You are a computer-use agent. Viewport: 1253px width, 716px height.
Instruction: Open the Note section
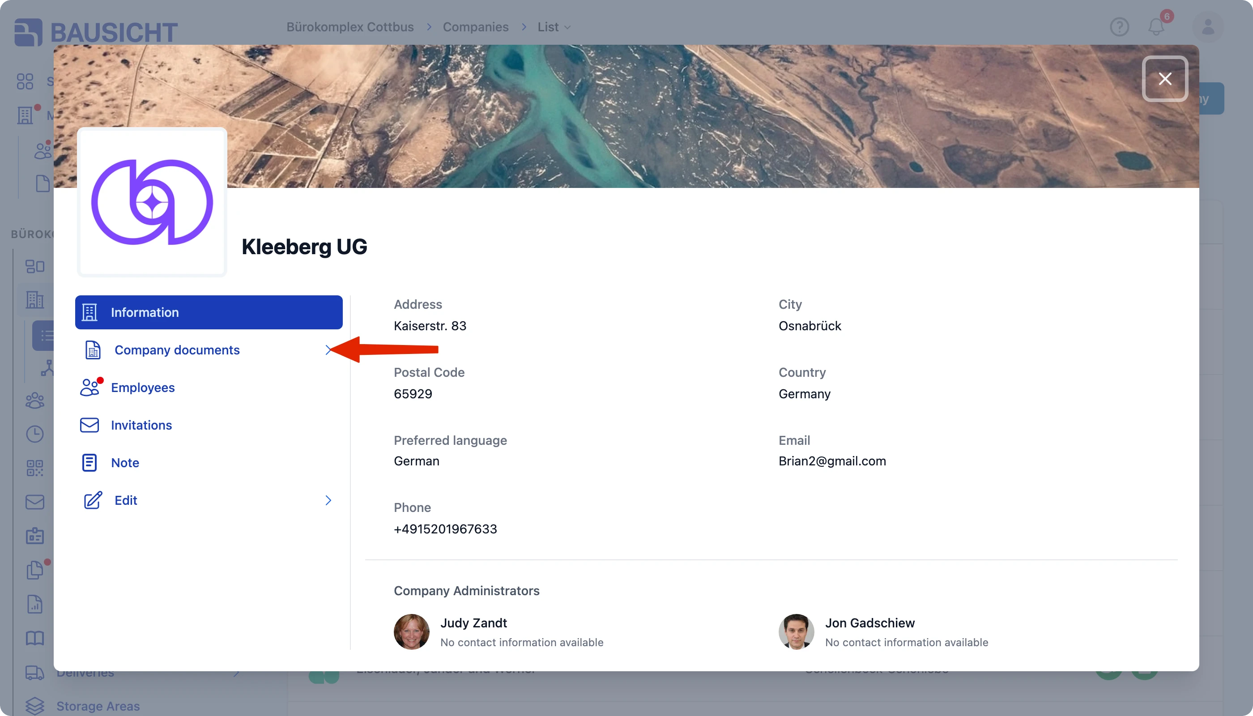[x=209, y=463]
